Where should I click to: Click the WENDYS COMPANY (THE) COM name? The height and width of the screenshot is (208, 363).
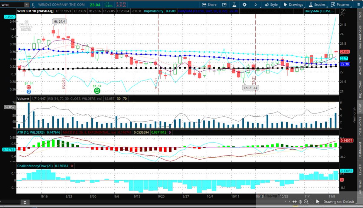[x=62, y=5]
